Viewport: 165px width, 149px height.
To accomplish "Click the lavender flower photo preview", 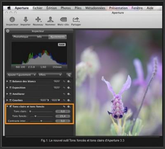I will click(119, 83).
